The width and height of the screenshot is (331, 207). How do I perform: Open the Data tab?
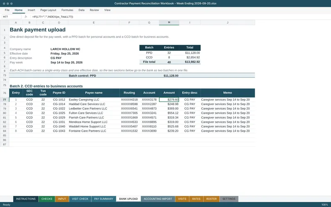pos(81,10)
